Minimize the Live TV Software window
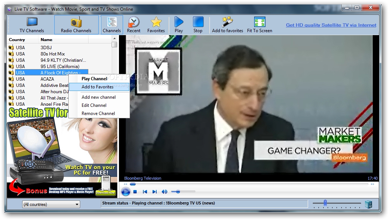This screenshot has height=220, width=389. [347, 8]
